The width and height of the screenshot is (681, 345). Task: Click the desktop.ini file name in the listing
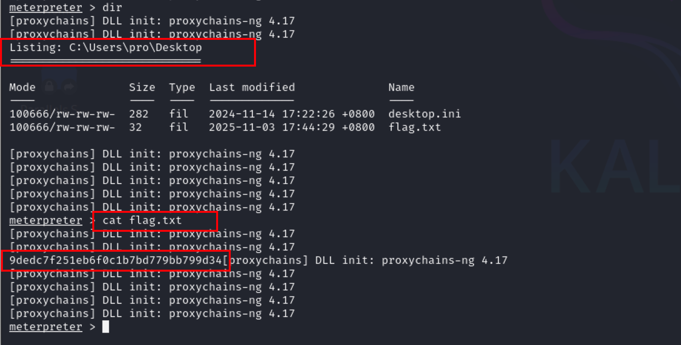pyautogui.click(x=425, y=114)
